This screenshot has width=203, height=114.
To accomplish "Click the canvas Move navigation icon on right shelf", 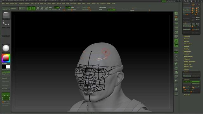I will coord(176,64).
